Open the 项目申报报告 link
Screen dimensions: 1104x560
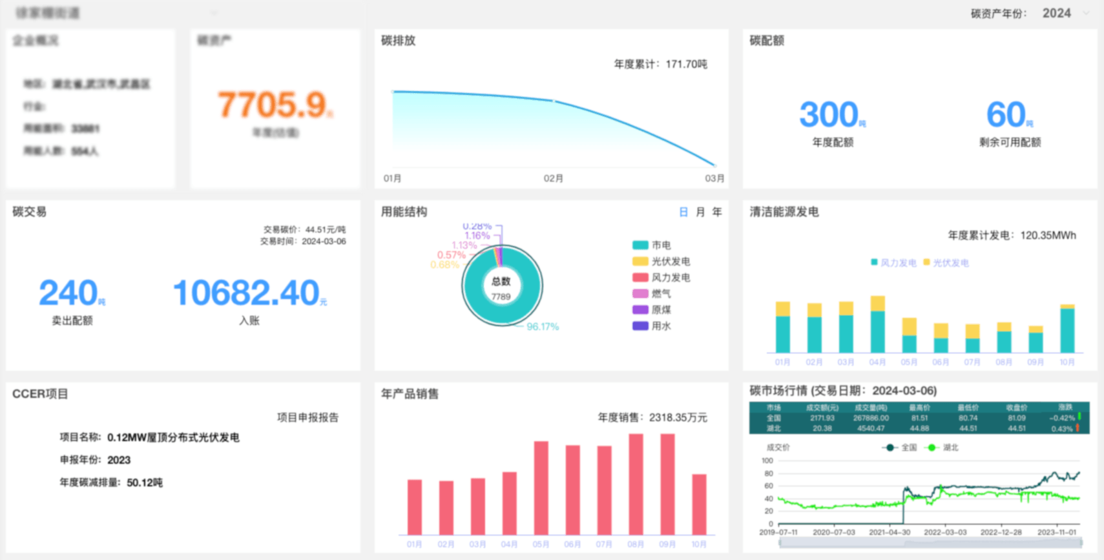[307, 417]
